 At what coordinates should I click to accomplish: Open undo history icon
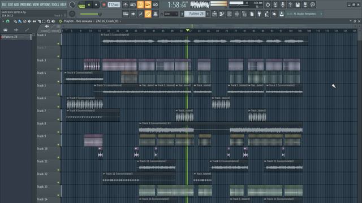click(x=268, y=5)
